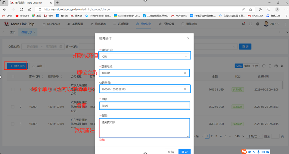
Task: Toggle the select-all checkbox in table header
Action: tap(13, 77)
